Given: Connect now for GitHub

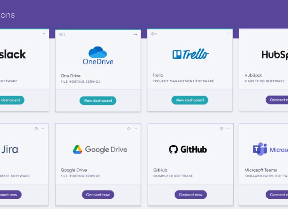Looking at the screenshot, I should (x=191, y=195).
